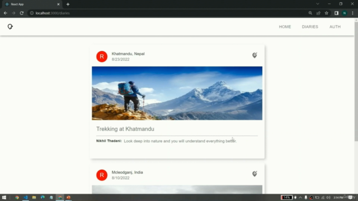Reload the page
This screenshot has width=358, height=201.
22,13
